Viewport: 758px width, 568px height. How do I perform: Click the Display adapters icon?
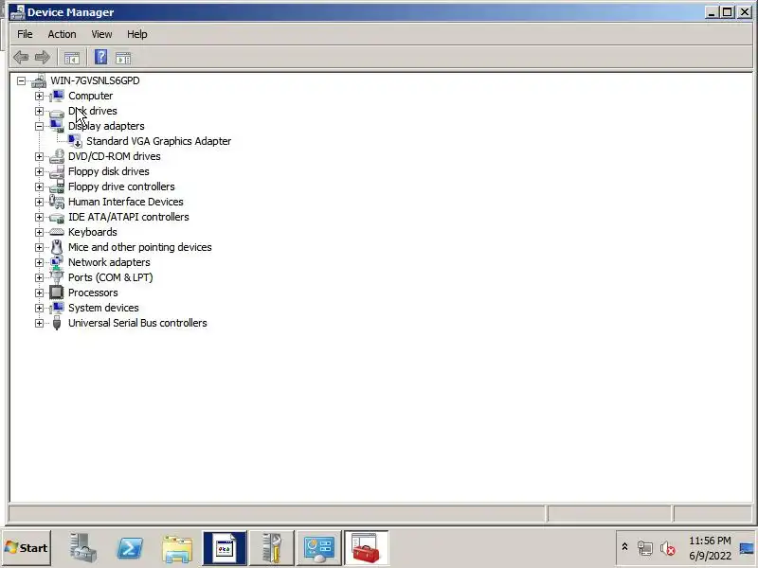click(x=57, y=126)
